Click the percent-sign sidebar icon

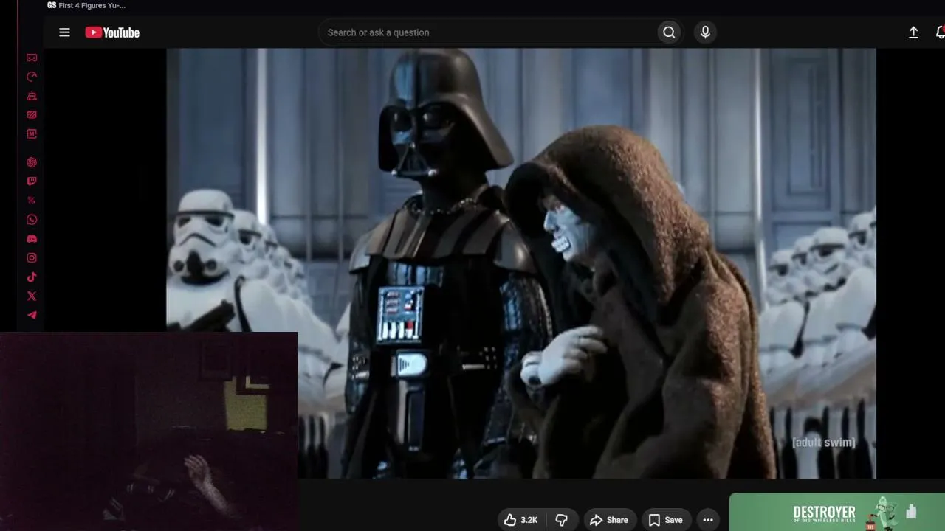pos(32,201)
